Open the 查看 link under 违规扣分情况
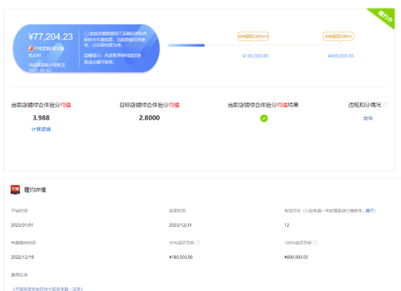The height and width of the screenshot is (291, 401). pyautogui.click(x=367, y=118)
